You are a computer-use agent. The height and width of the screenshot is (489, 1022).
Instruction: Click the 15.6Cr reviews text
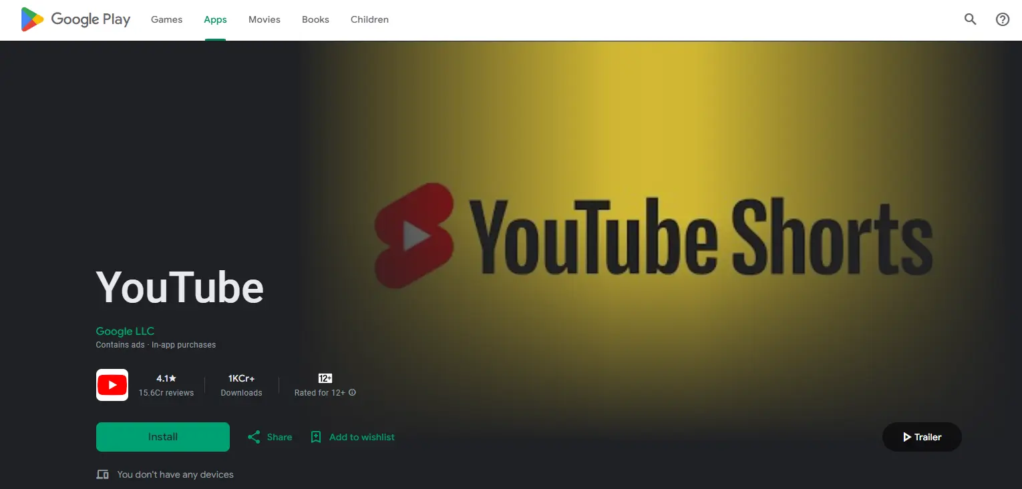coord(166,393)
